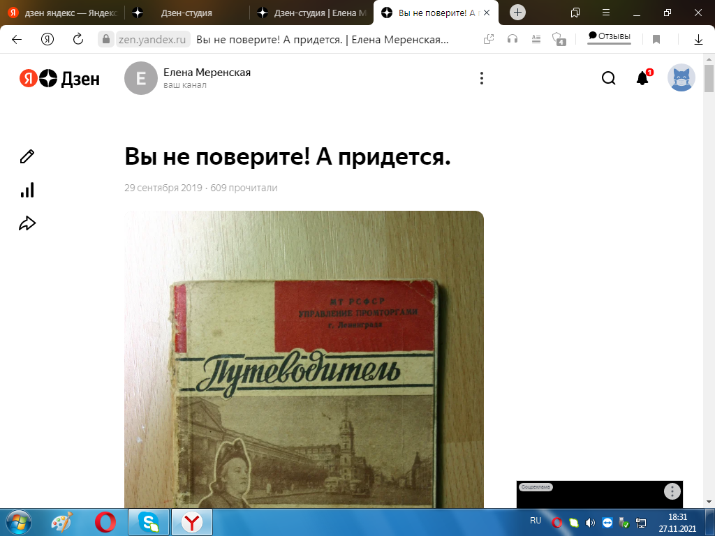The height and width of the screenshot is (536, 715).
Task: Enable reader mode icon in address bar
Action: [536, 40]
